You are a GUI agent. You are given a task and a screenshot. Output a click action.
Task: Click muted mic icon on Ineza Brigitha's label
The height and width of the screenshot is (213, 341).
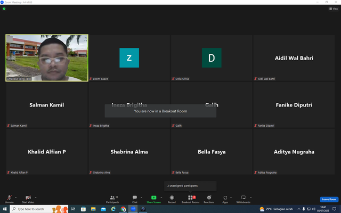(x=91, y=126)
